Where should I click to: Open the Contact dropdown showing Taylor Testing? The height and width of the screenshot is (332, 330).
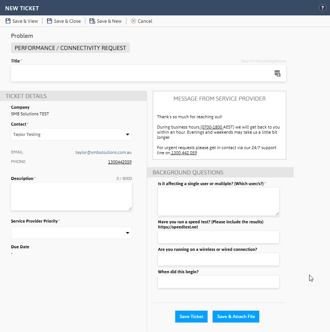(x=71, y=134)
